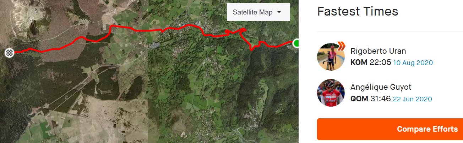Click the KOM label
This screenshot has width=463, height=143.
pos(359,62)
